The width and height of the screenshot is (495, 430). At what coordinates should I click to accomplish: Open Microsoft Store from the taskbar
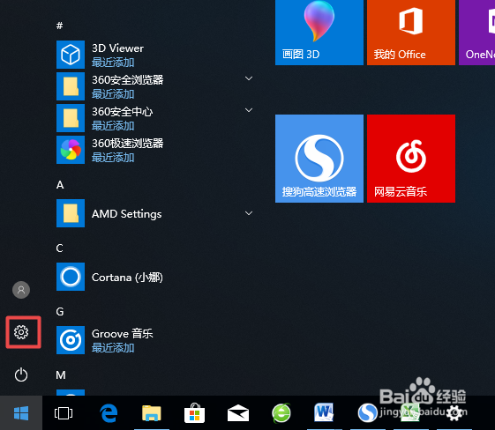(194, 413)
